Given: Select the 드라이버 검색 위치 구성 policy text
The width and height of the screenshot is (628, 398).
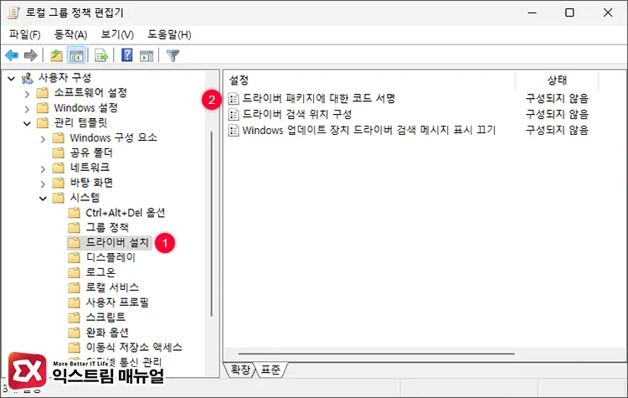Looking at the screenshot, I should click(x=297, y=114).
